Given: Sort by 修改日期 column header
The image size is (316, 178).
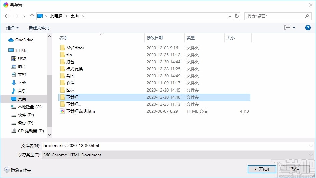Looking at the screenshot, I should [155, 38].
